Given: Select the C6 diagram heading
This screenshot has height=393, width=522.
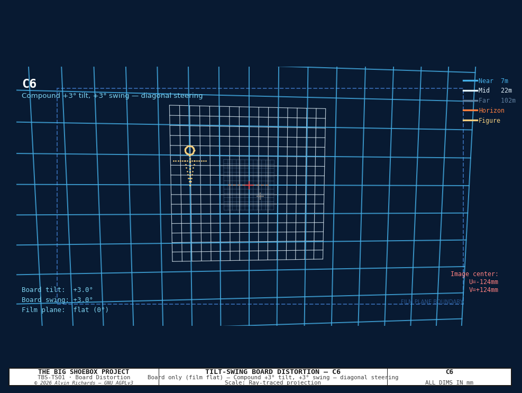Looking at the screenshot, I should (x=29, y=84).
